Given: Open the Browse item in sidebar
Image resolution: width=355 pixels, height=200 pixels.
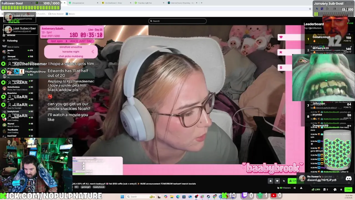Looking at the screenshot, I should point(11,35).
